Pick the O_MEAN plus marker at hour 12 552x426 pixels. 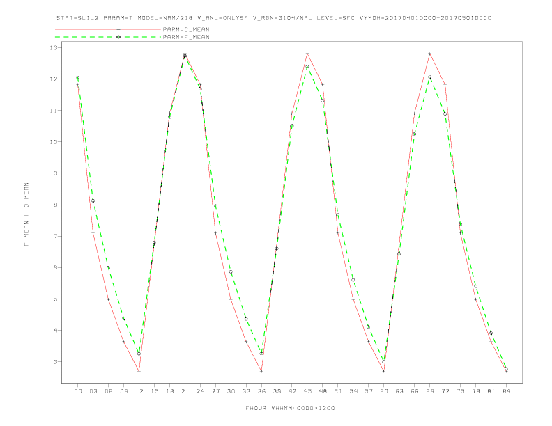click(x=139, y=371)
